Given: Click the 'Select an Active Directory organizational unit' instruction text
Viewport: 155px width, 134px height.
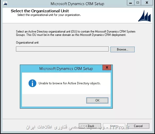Looking at the screenshot, I should (x=76, y=33).
